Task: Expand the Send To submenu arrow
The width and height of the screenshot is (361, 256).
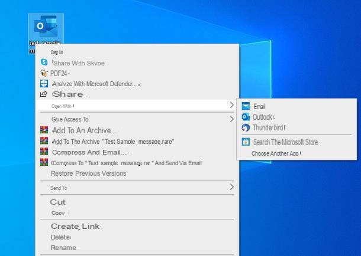Action: point(232,187)
